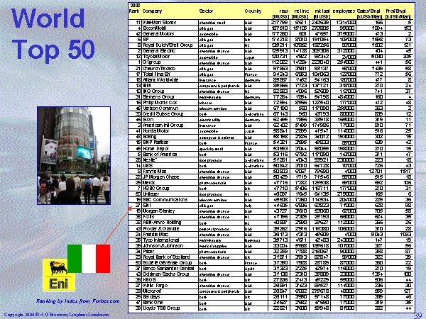Select the SBC Communications cell
Image resolution: width=426 pixels, height=319 pixels.
(x=170, y=200)
